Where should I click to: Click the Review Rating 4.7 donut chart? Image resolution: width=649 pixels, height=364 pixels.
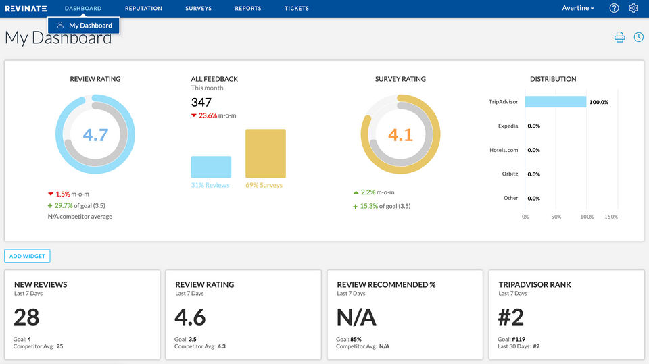click(x=95, y=134)
